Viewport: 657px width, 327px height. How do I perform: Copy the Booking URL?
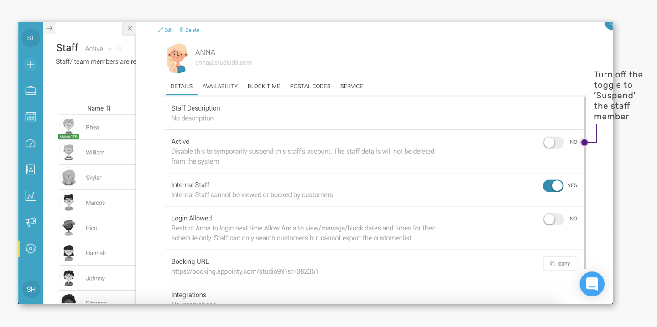560,264
